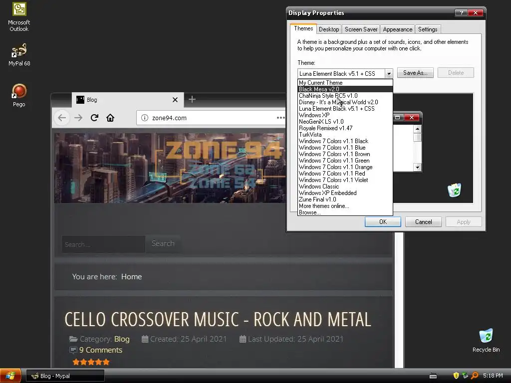Open the Theme dropdown arrow
The image size is (511, 383).
pos(388,74)
